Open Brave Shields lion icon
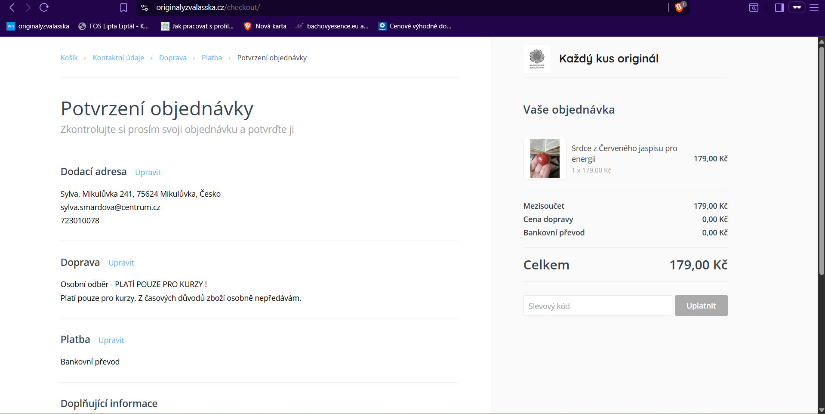 (679, 7)
